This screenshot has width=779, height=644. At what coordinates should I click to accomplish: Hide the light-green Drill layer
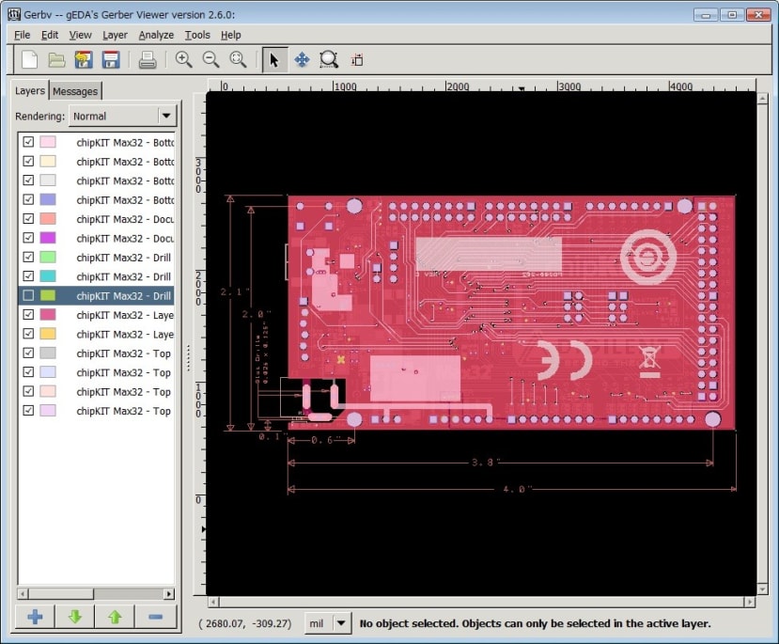tap(28, 257)
